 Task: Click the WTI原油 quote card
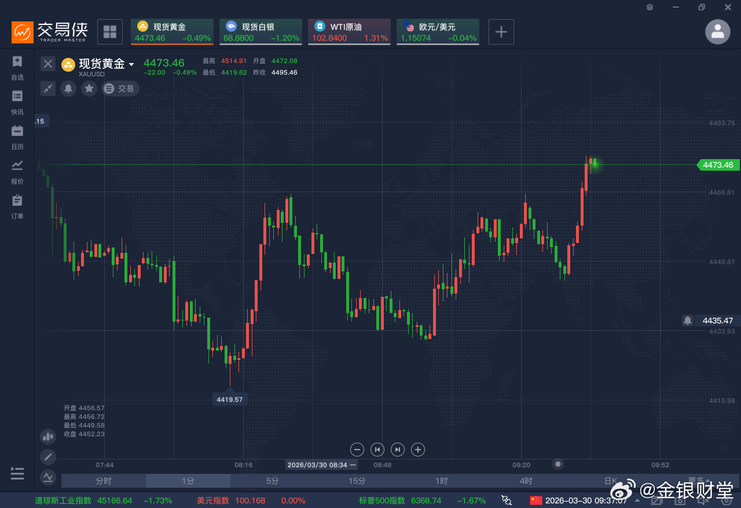point(349,32)
